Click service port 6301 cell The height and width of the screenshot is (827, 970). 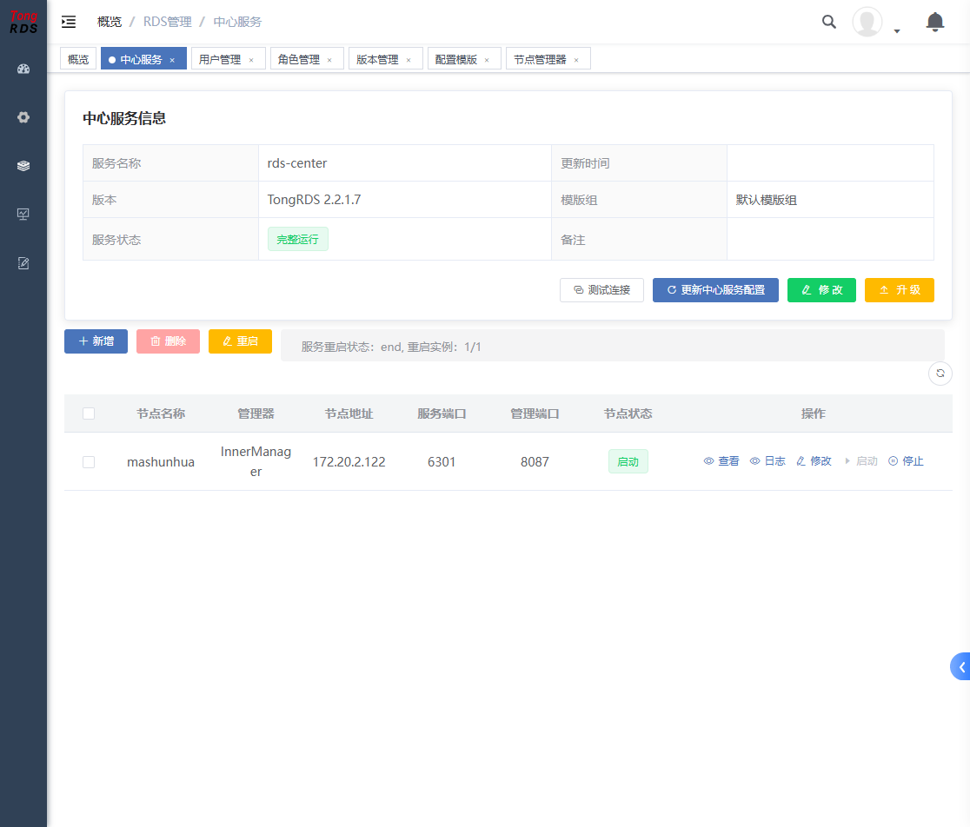click(442, 461)
